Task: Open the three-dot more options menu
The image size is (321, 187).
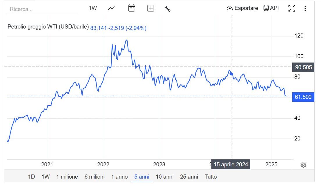Action: 305,8
